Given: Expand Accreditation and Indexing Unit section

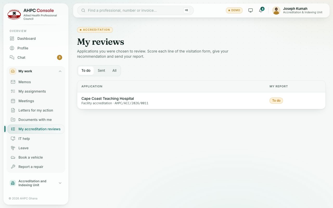Looking at the screenshot, I should pos(36,183).
